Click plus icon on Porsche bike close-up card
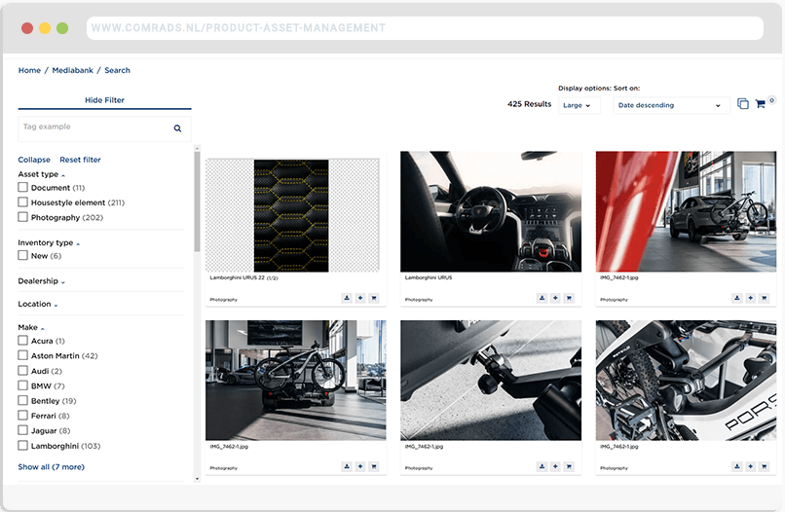This screenshot has height=512, width=785. pyautogui.click(x=751, y=467)
